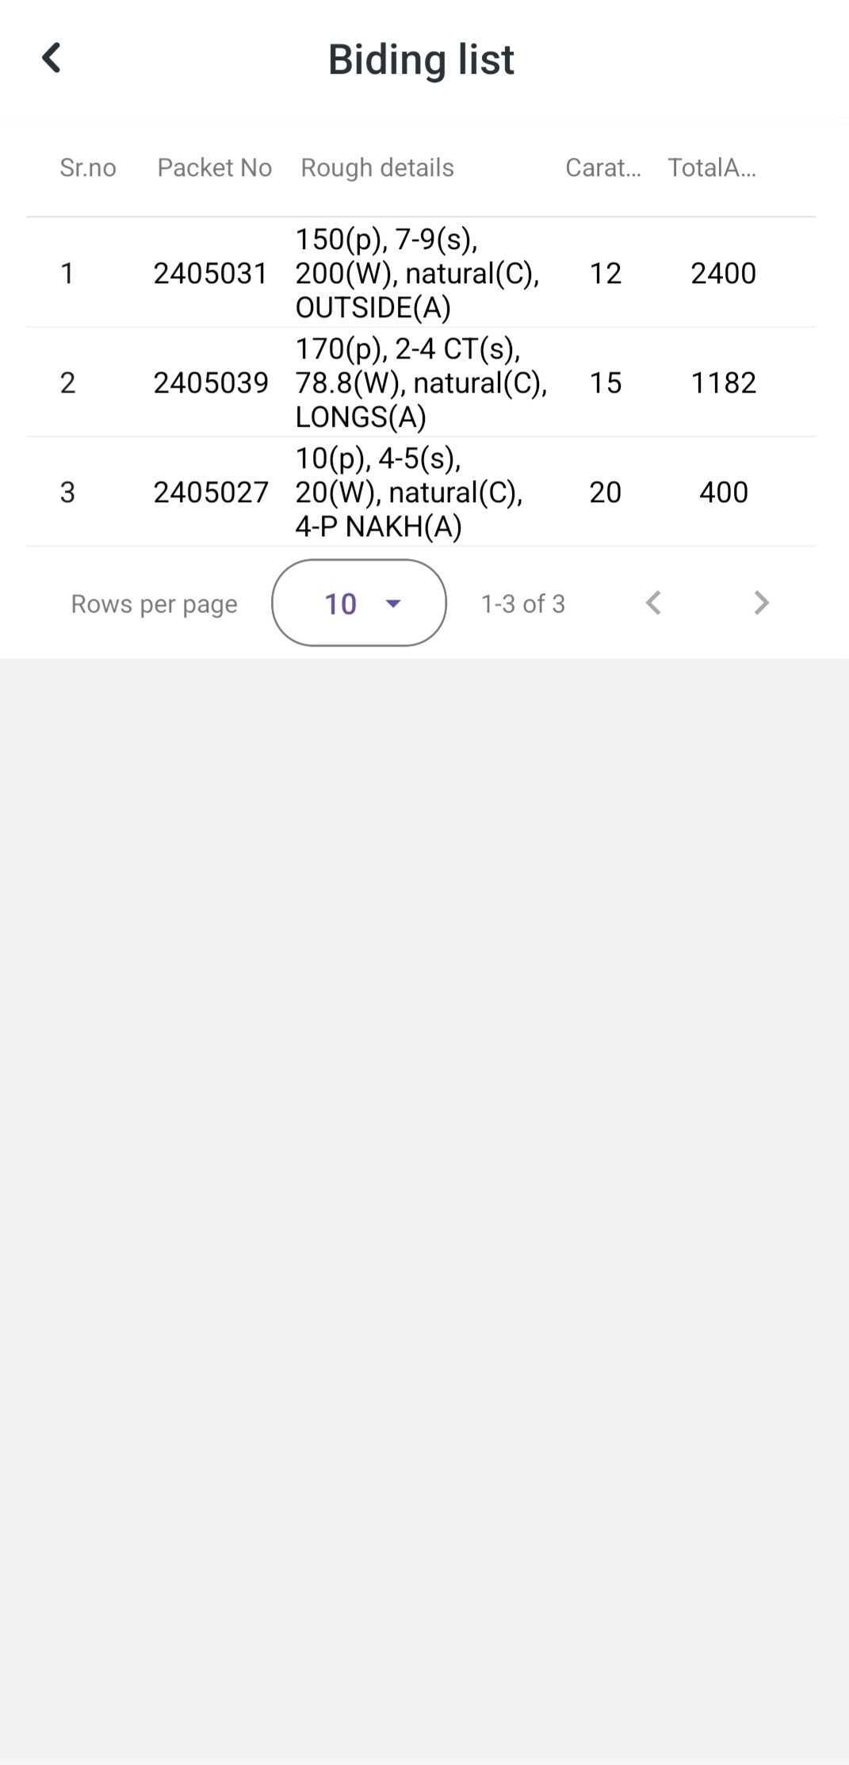Viewport: 849px width, 1765px height.
Task: Open rough details containing LONGS(A)
Action: 422,382
